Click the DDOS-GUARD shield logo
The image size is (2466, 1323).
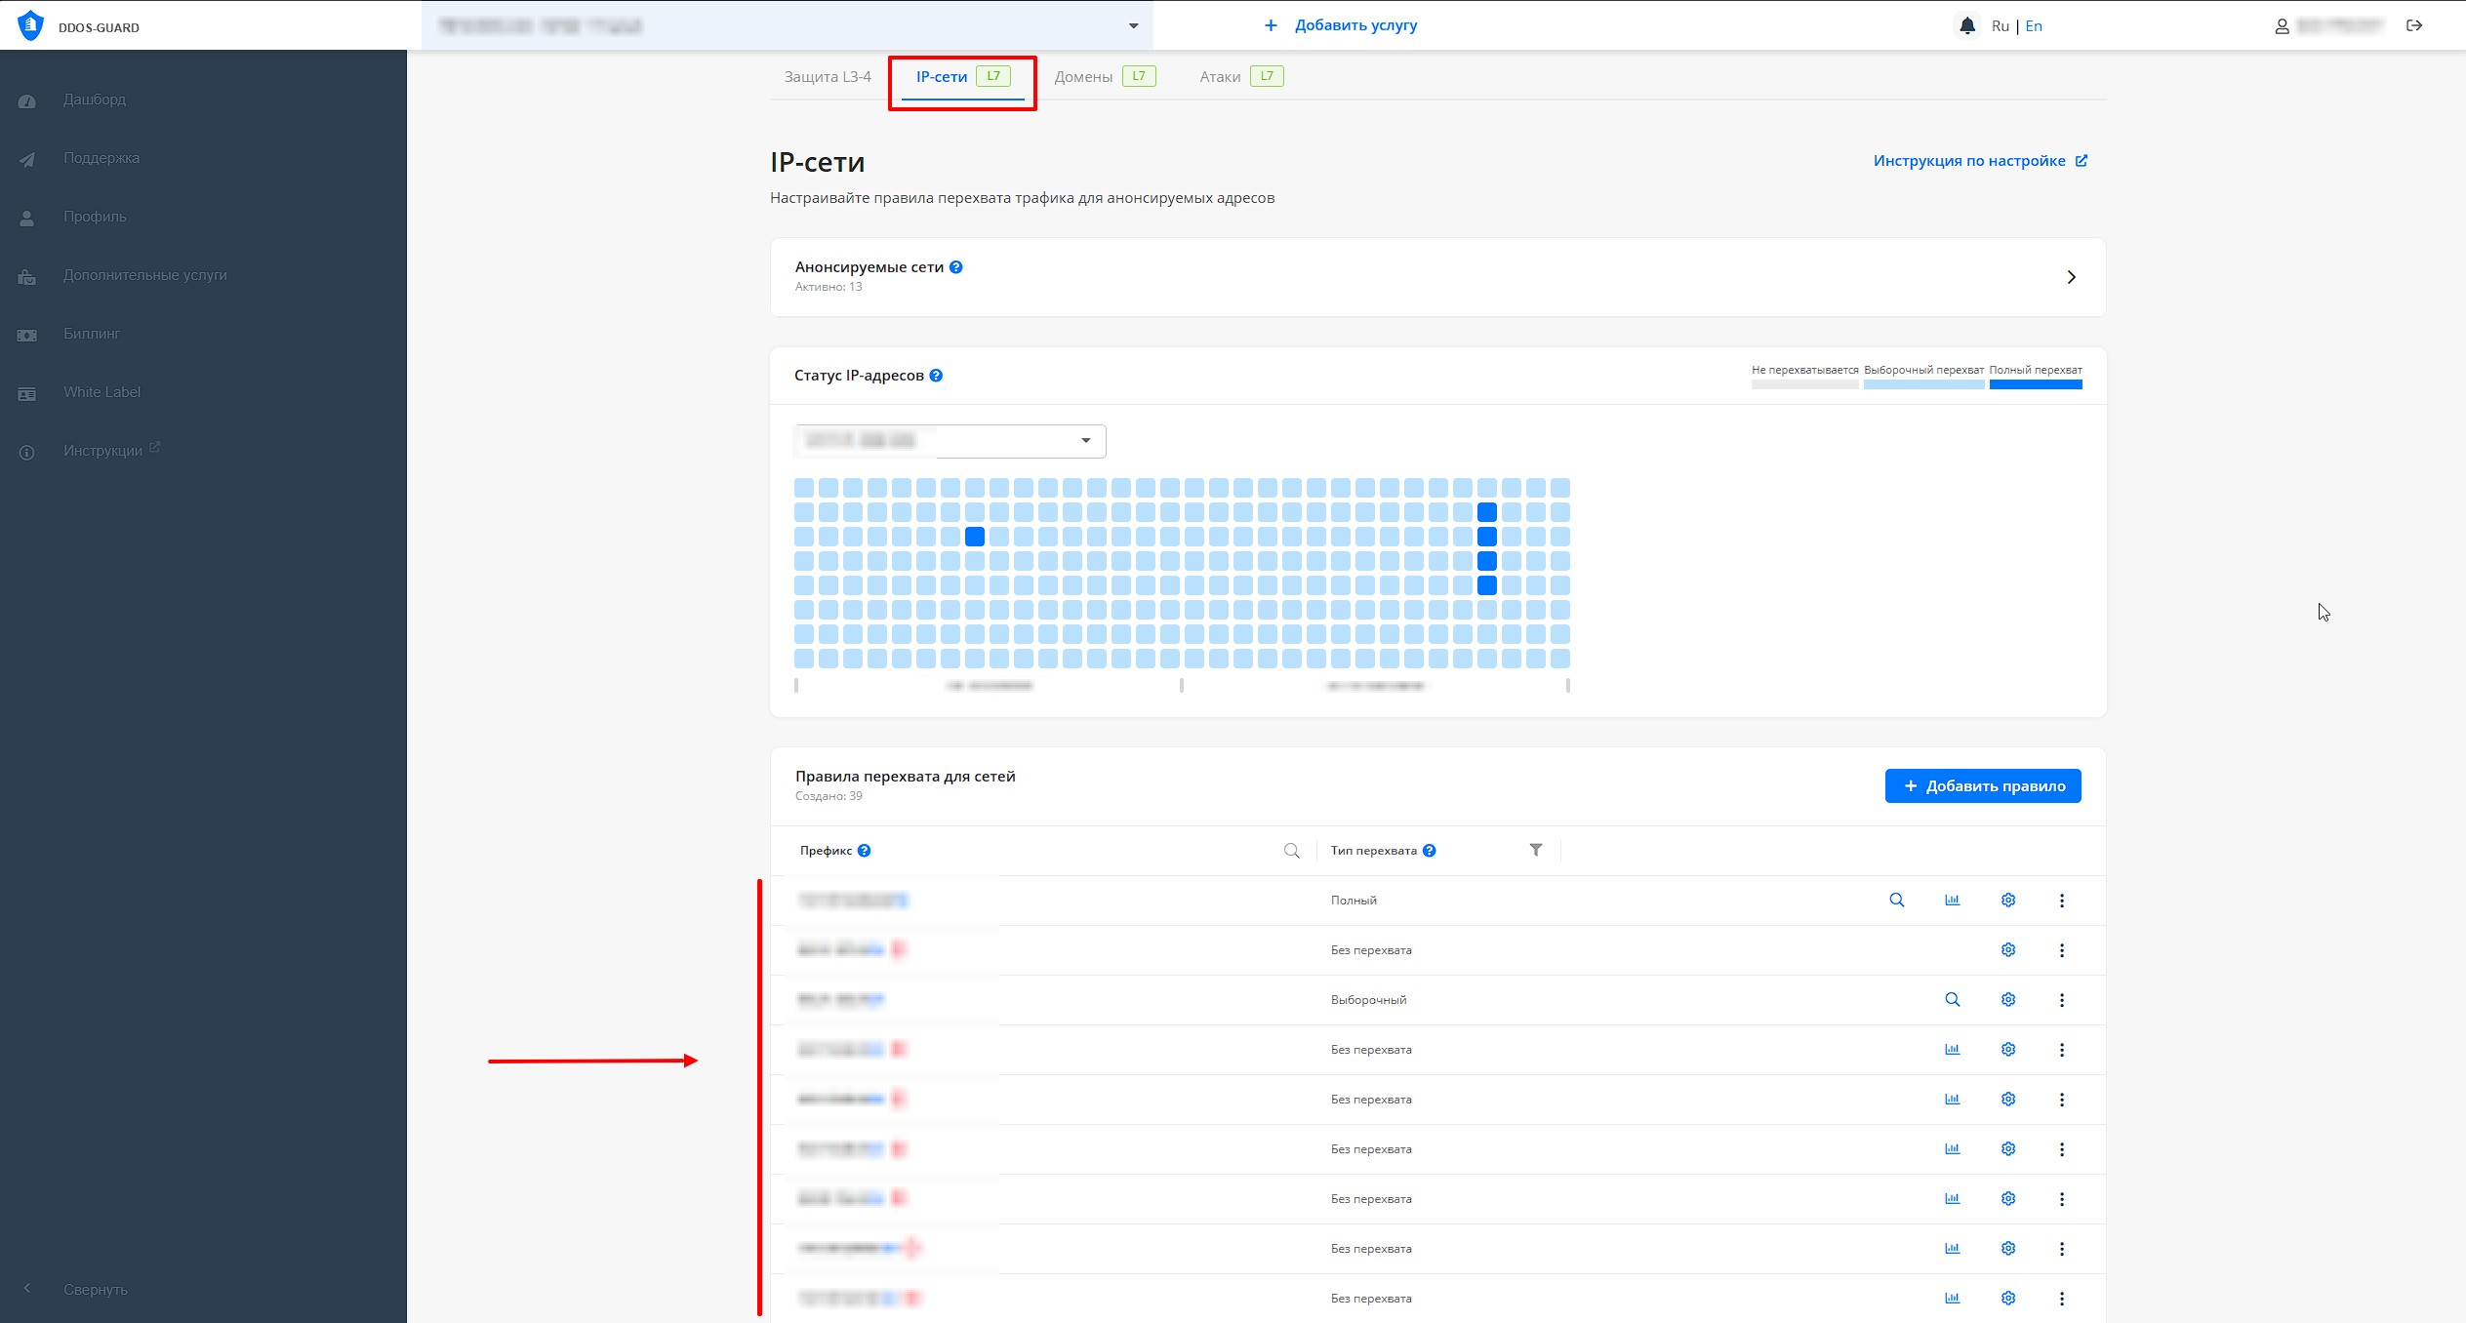coord(30,25)
